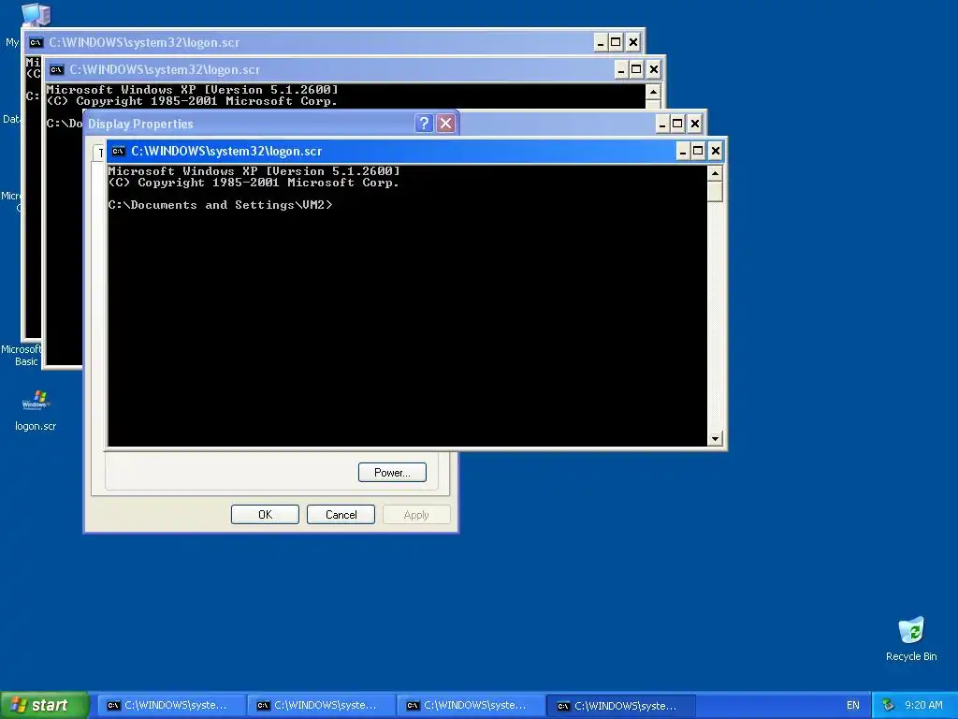
Task: Click scroll up arrow in the second logon.scr window
Action: [x=653, y=93]
